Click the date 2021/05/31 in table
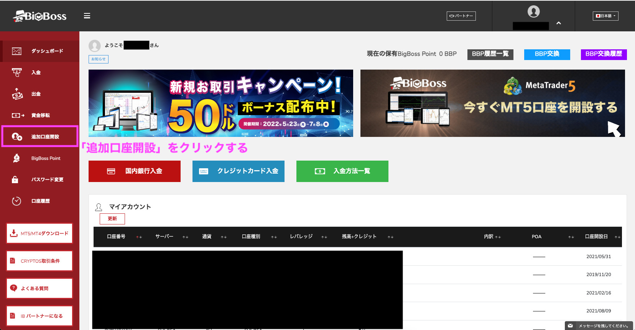Viewport: 635px width, 330px height. (599, 257)
